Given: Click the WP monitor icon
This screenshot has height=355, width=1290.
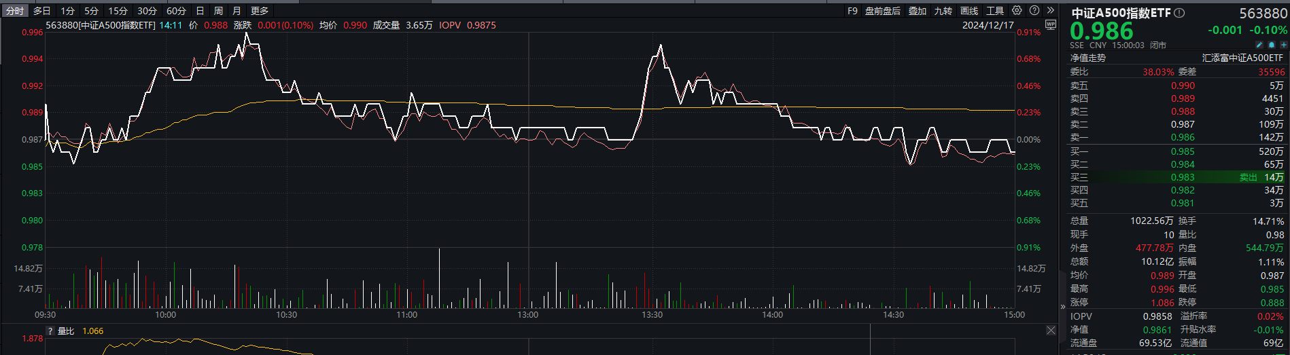Looking at the screenshot, I should (x=1051, y=25).
